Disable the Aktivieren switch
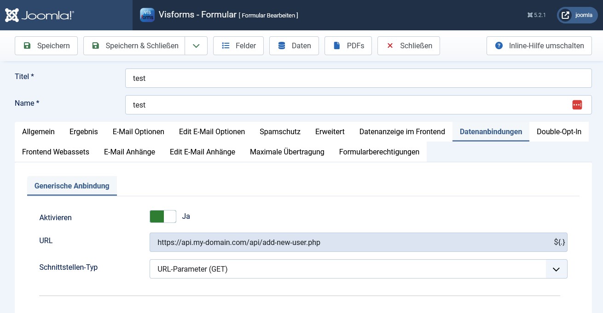Screen dimensions: 603x313 click(x=163, y=216)
